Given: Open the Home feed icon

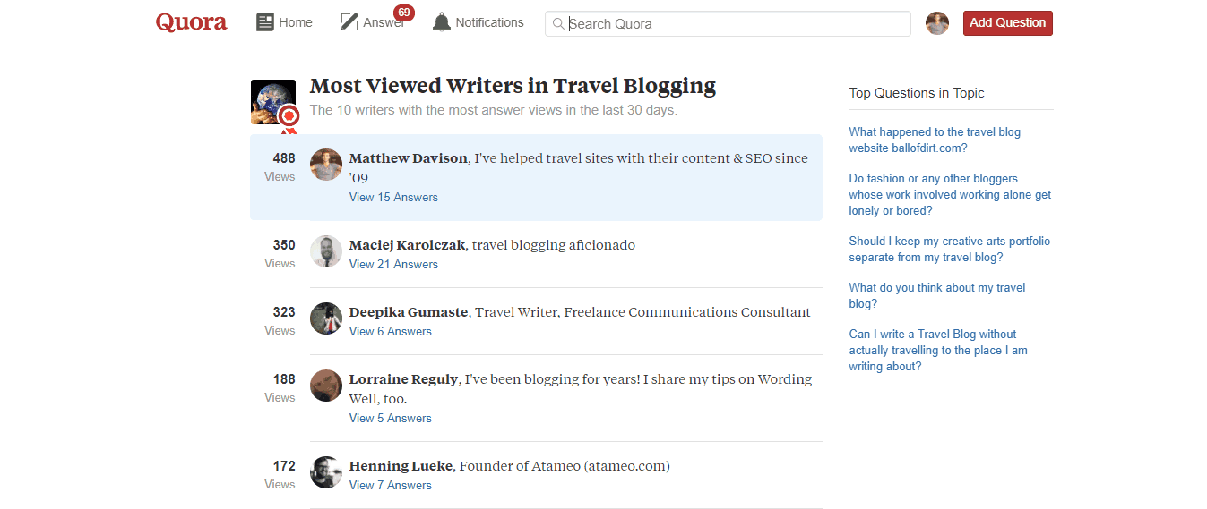Looking at the screenshot, I should (265, 22).
